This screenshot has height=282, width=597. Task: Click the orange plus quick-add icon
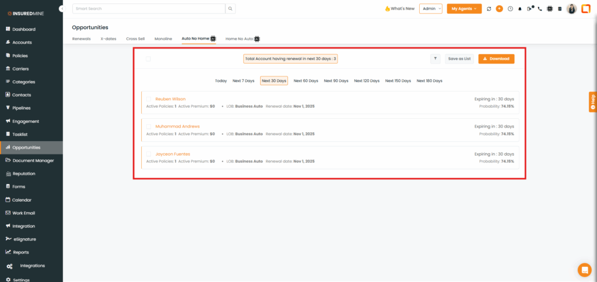tap(499, 9)
